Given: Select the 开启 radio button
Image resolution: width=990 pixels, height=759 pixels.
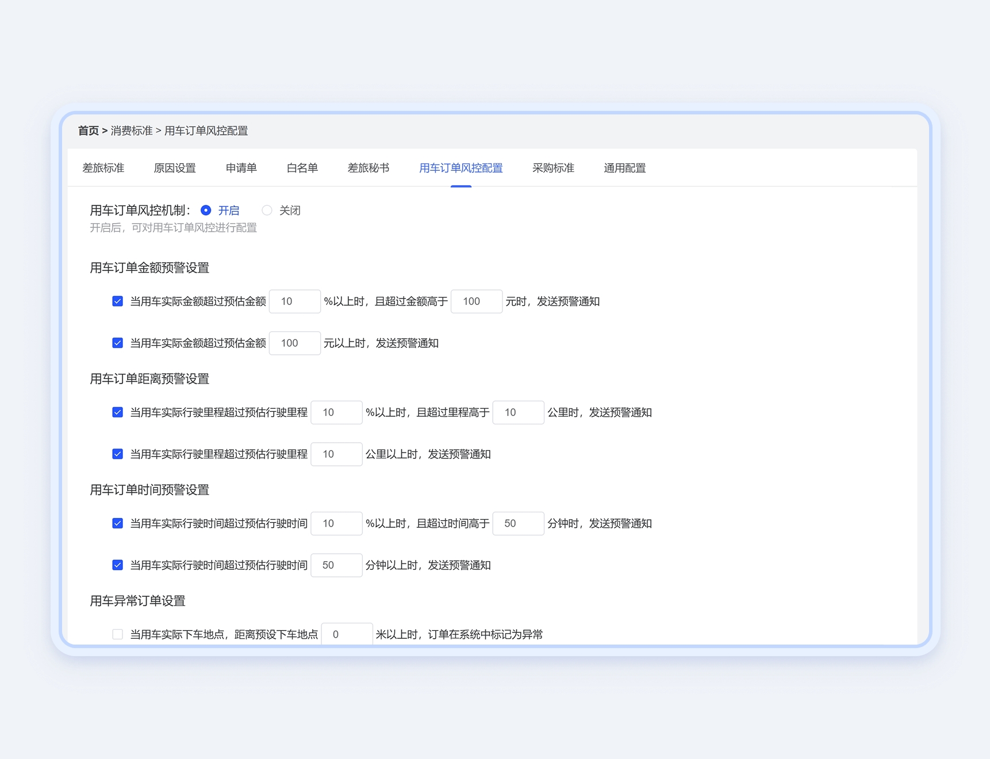Looking at the screenshot, I should coord(206,210).
